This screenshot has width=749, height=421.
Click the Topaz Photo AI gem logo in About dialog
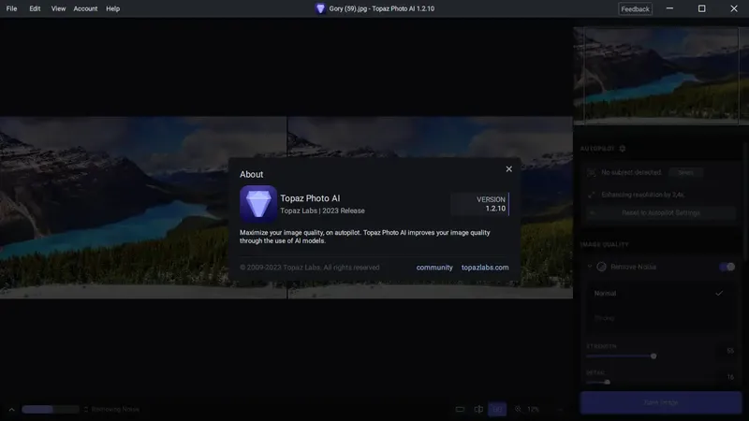pos(258,204)
